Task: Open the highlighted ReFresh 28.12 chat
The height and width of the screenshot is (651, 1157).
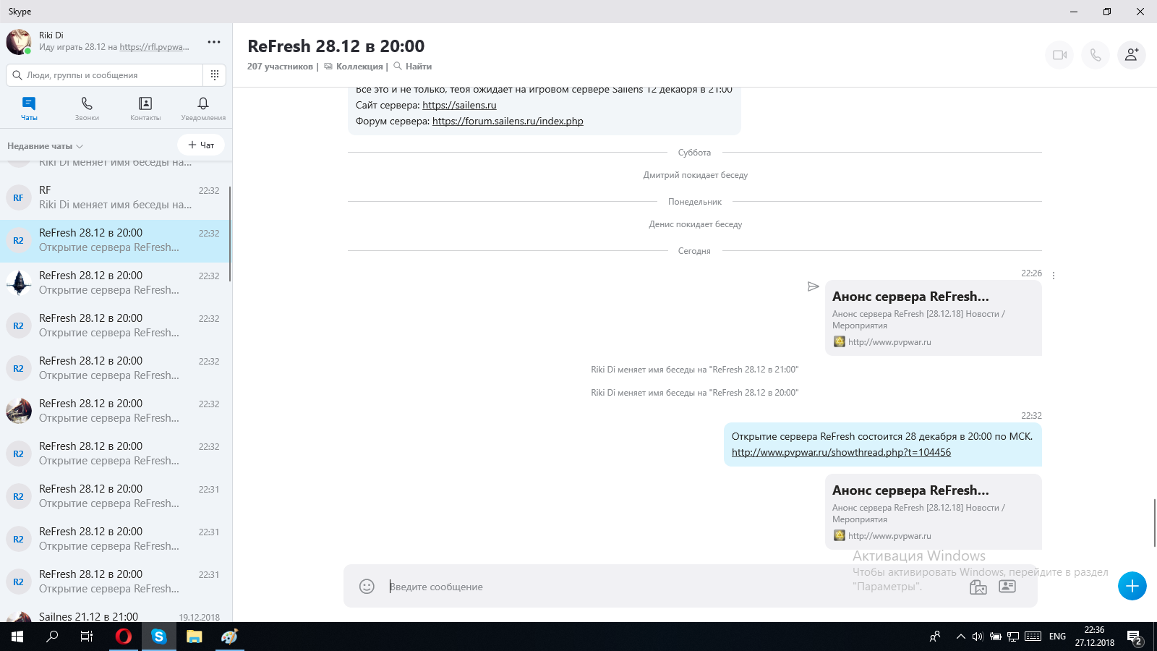Action: (116, 240)
